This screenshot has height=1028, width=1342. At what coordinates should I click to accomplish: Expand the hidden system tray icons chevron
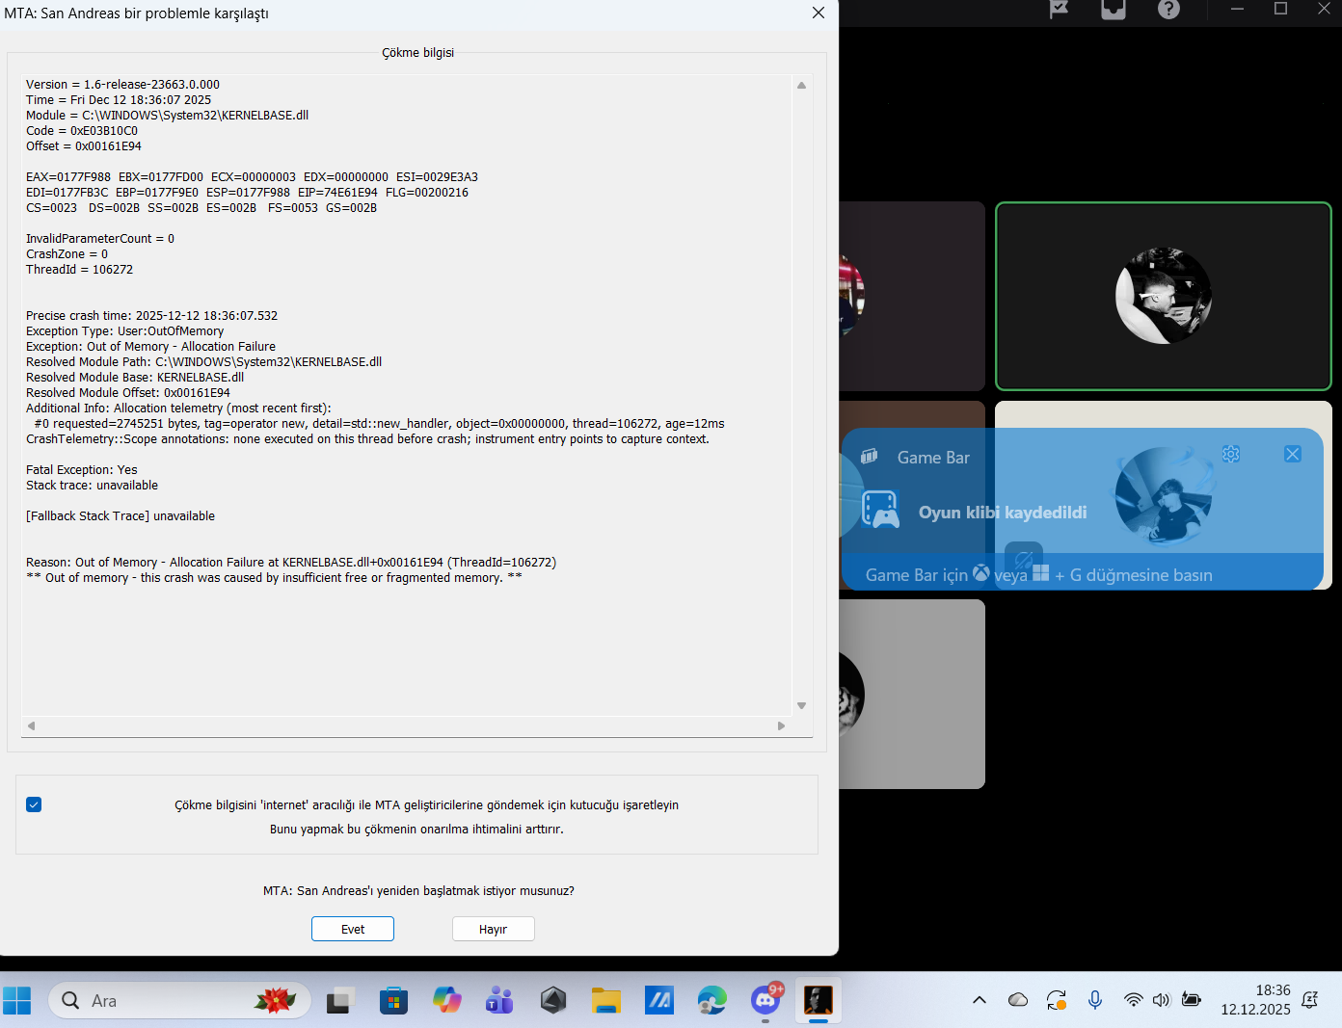click(980, 1000)
